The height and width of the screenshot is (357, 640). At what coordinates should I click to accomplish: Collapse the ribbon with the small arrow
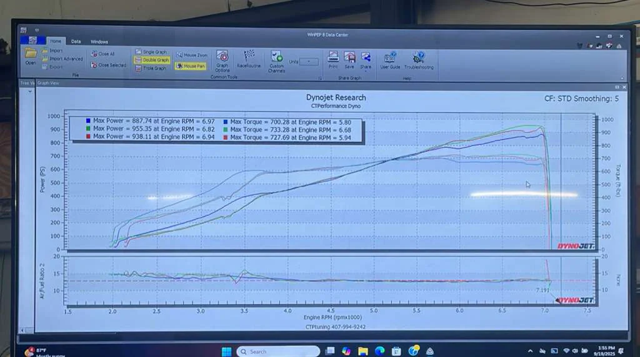pyautogui.click(x=622, y=78)
